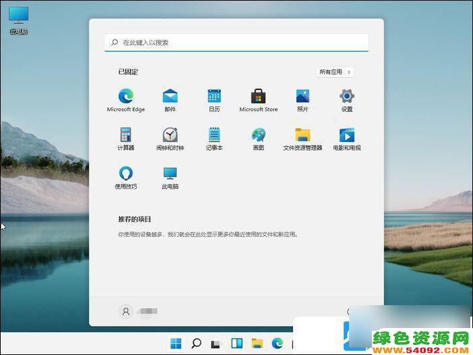Launch Microsoft Store from pinned apps
Image resolution: width=473 pixels, height=355 pixels.
(259, 100)
